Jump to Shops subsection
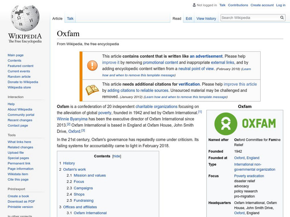The width and height of the screenshot is (290, 217). coord(79,194)
